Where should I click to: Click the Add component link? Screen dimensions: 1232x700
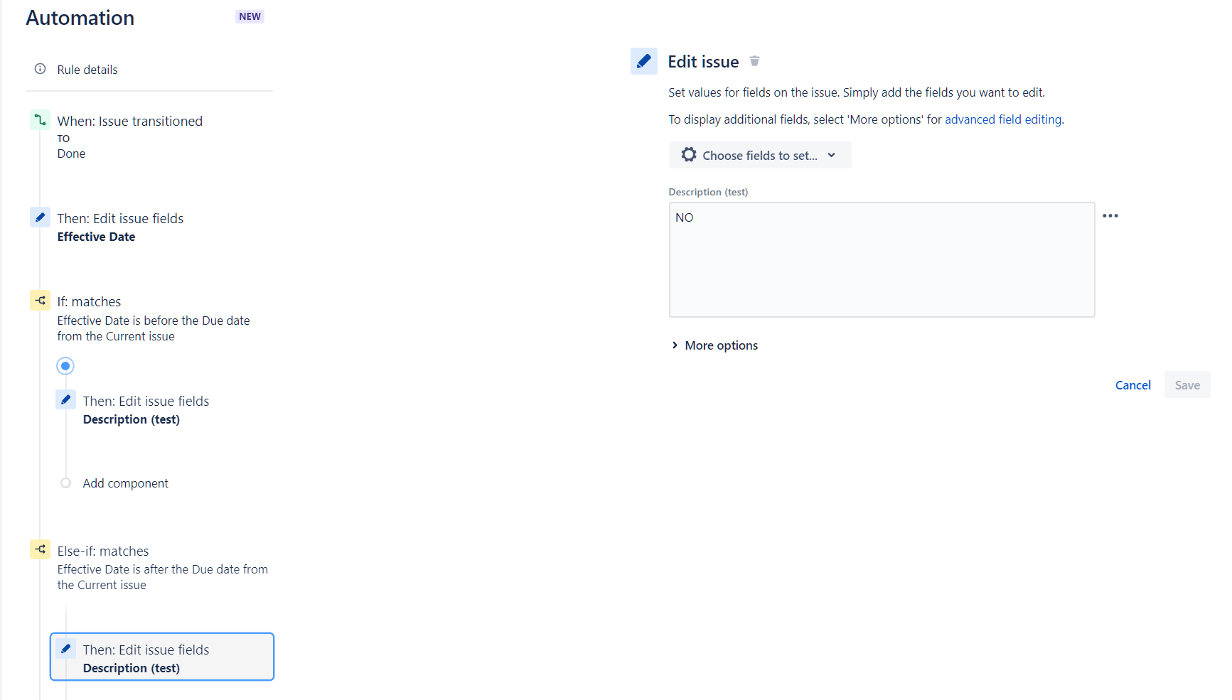tap(125, 483)
